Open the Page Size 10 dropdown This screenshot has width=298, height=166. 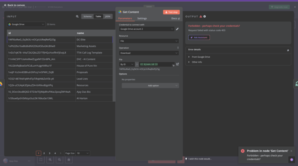coord(82,153)
